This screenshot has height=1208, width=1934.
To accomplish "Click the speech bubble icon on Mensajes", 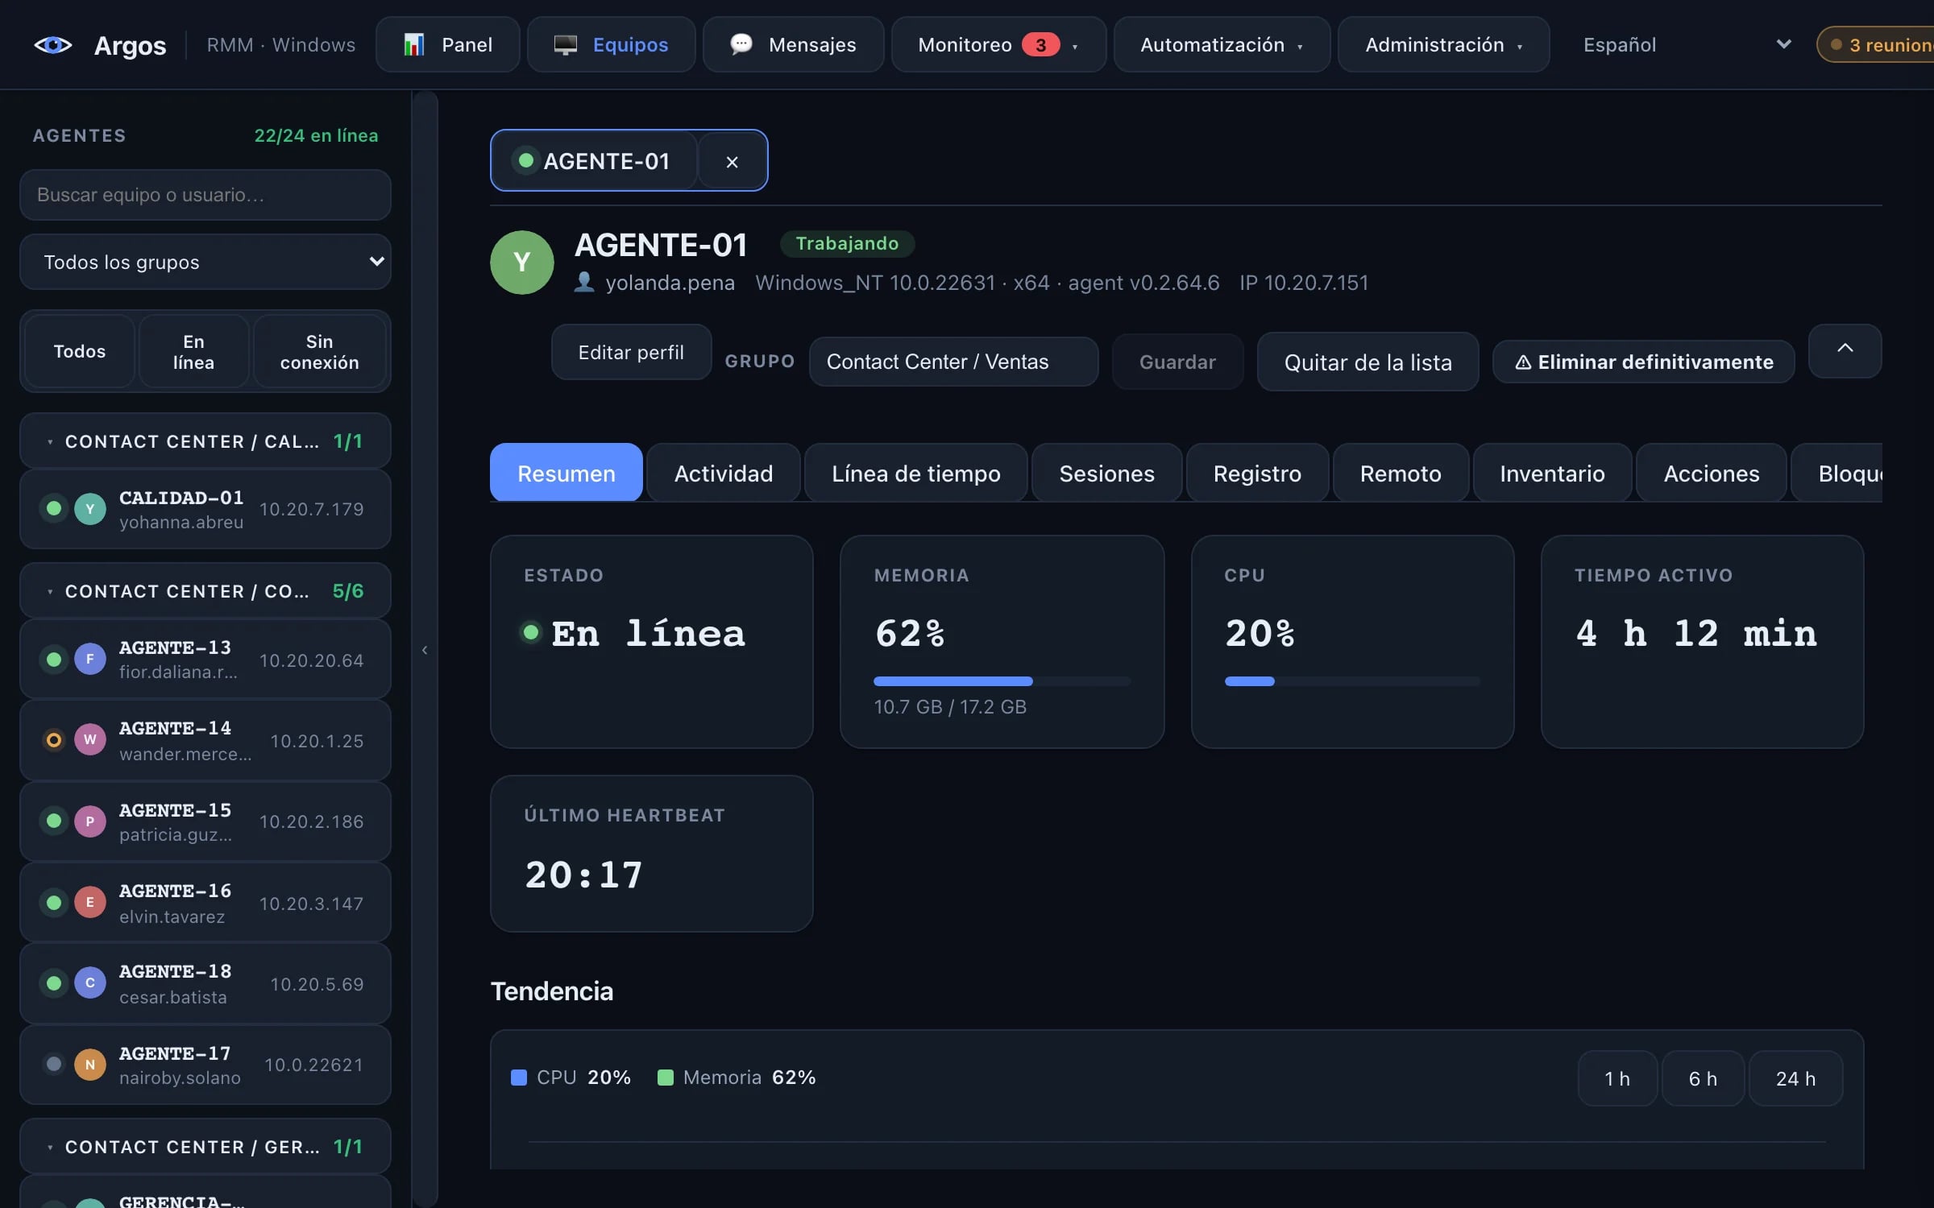I will click(x=741, y=43).
